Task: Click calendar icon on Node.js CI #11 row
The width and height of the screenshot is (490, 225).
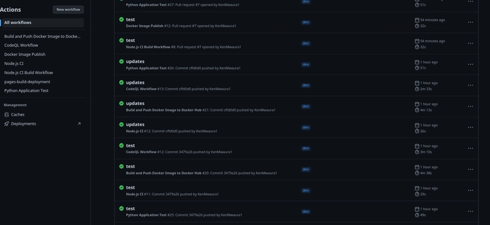Action: 417,188
